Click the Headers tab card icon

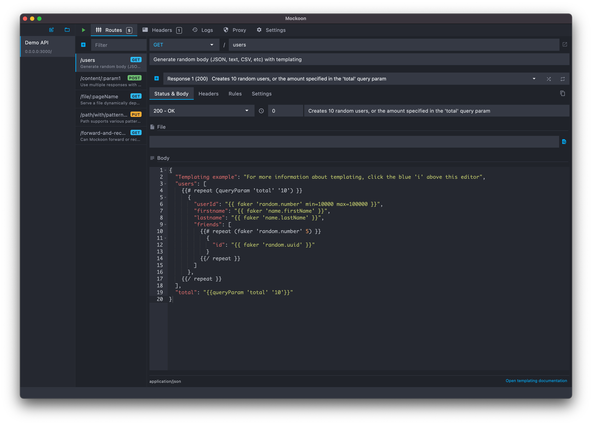(x=145, y=30)
